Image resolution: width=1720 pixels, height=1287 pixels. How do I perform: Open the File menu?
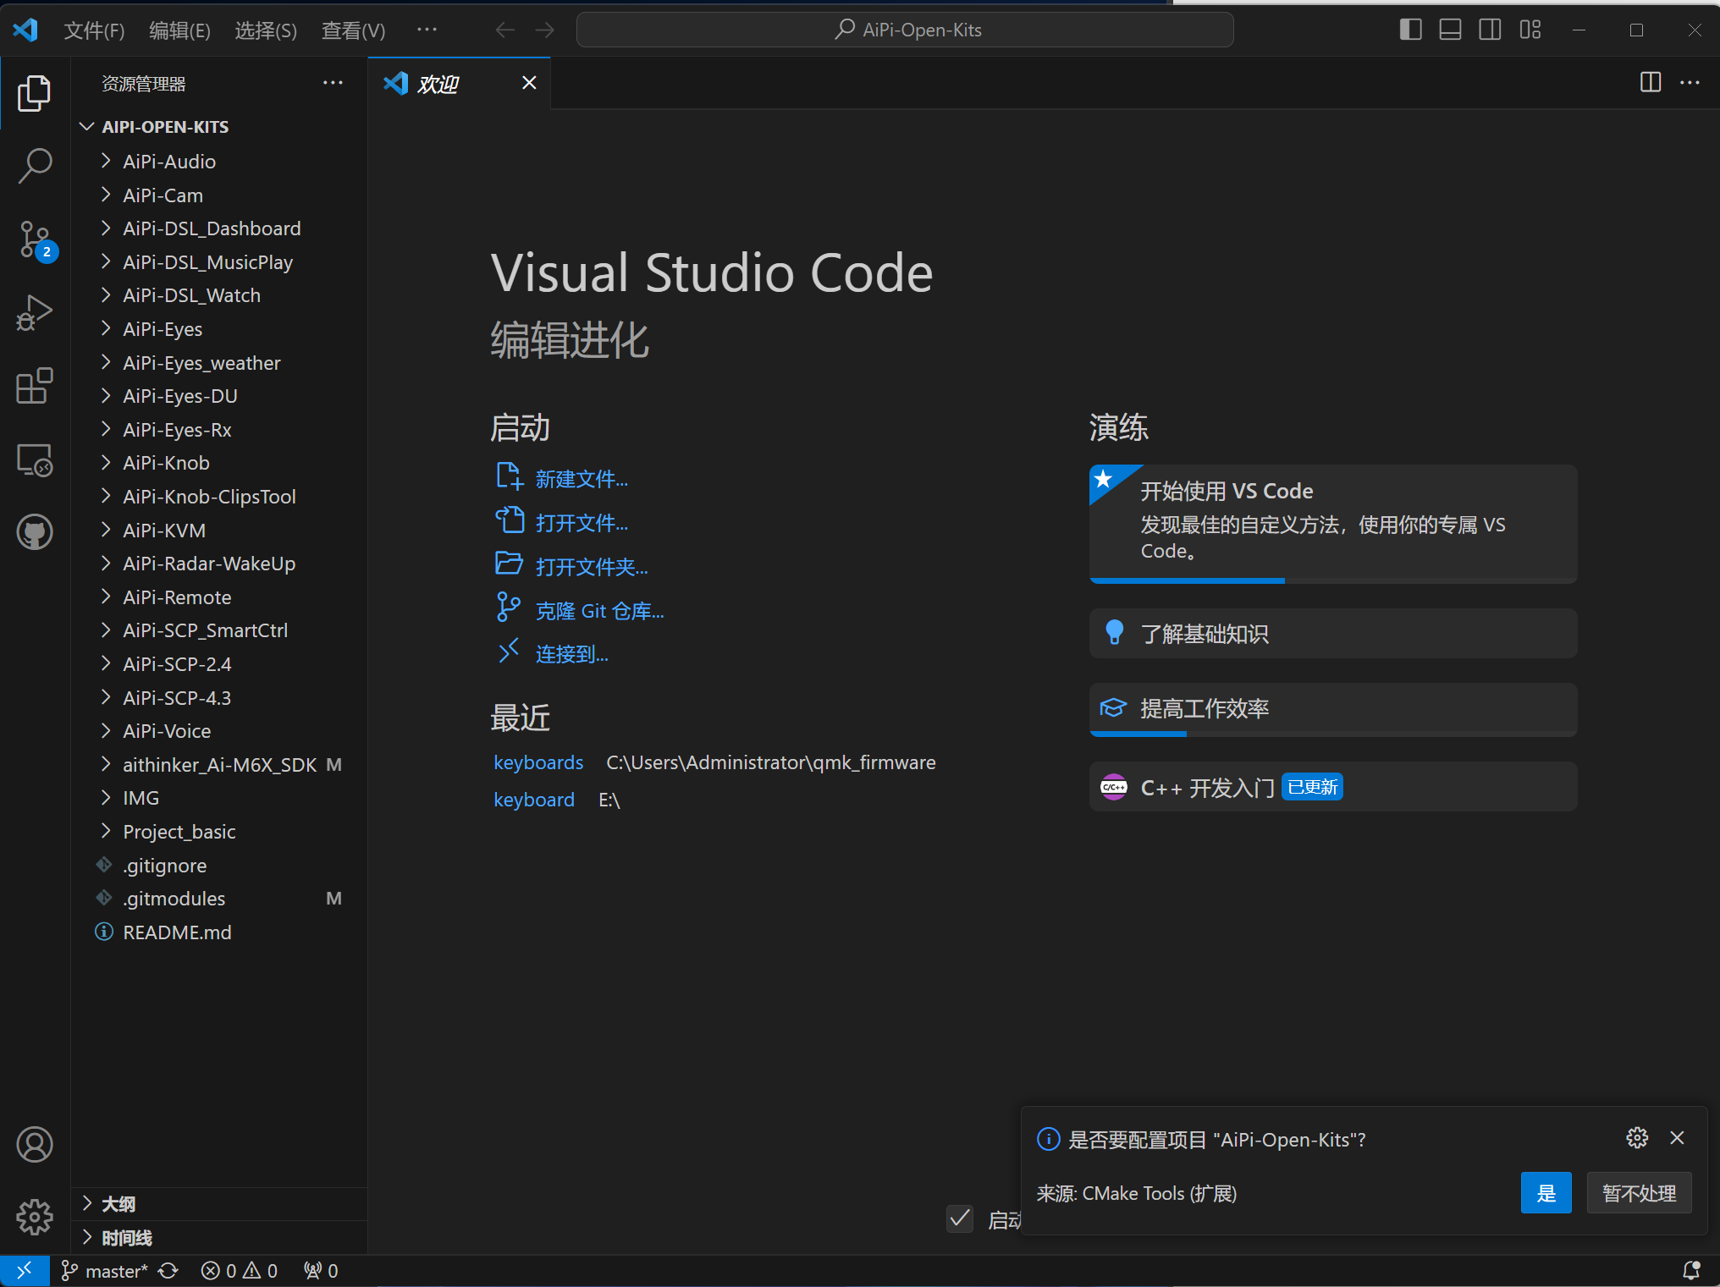click(94, 30)
